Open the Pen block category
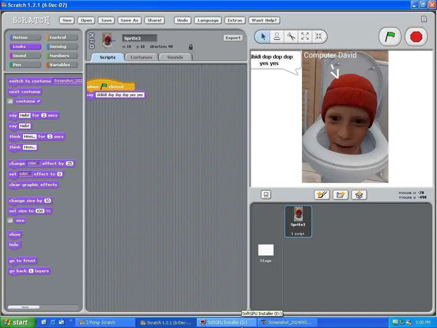Screen dimensions: 437x328 click(25, 65)
